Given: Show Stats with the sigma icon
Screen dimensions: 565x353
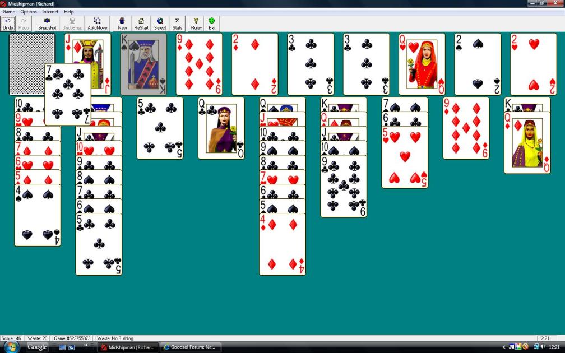Looking at the screenshot, I should click(177, 24).
